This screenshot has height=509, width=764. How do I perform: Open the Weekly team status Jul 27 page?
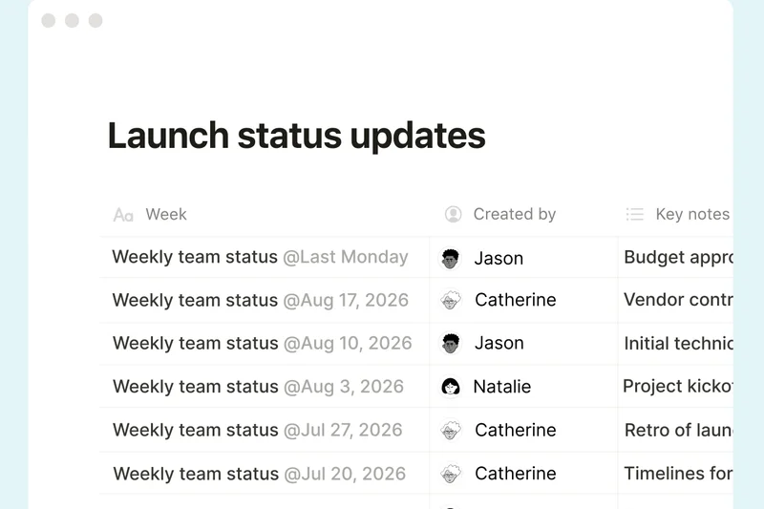[195, 431]
